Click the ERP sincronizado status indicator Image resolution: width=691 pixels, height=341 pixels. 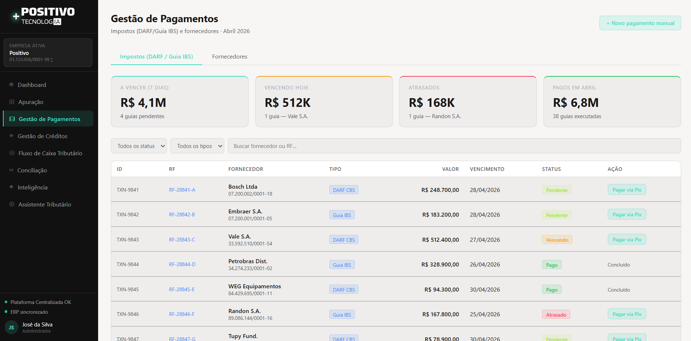click(26, 312)
